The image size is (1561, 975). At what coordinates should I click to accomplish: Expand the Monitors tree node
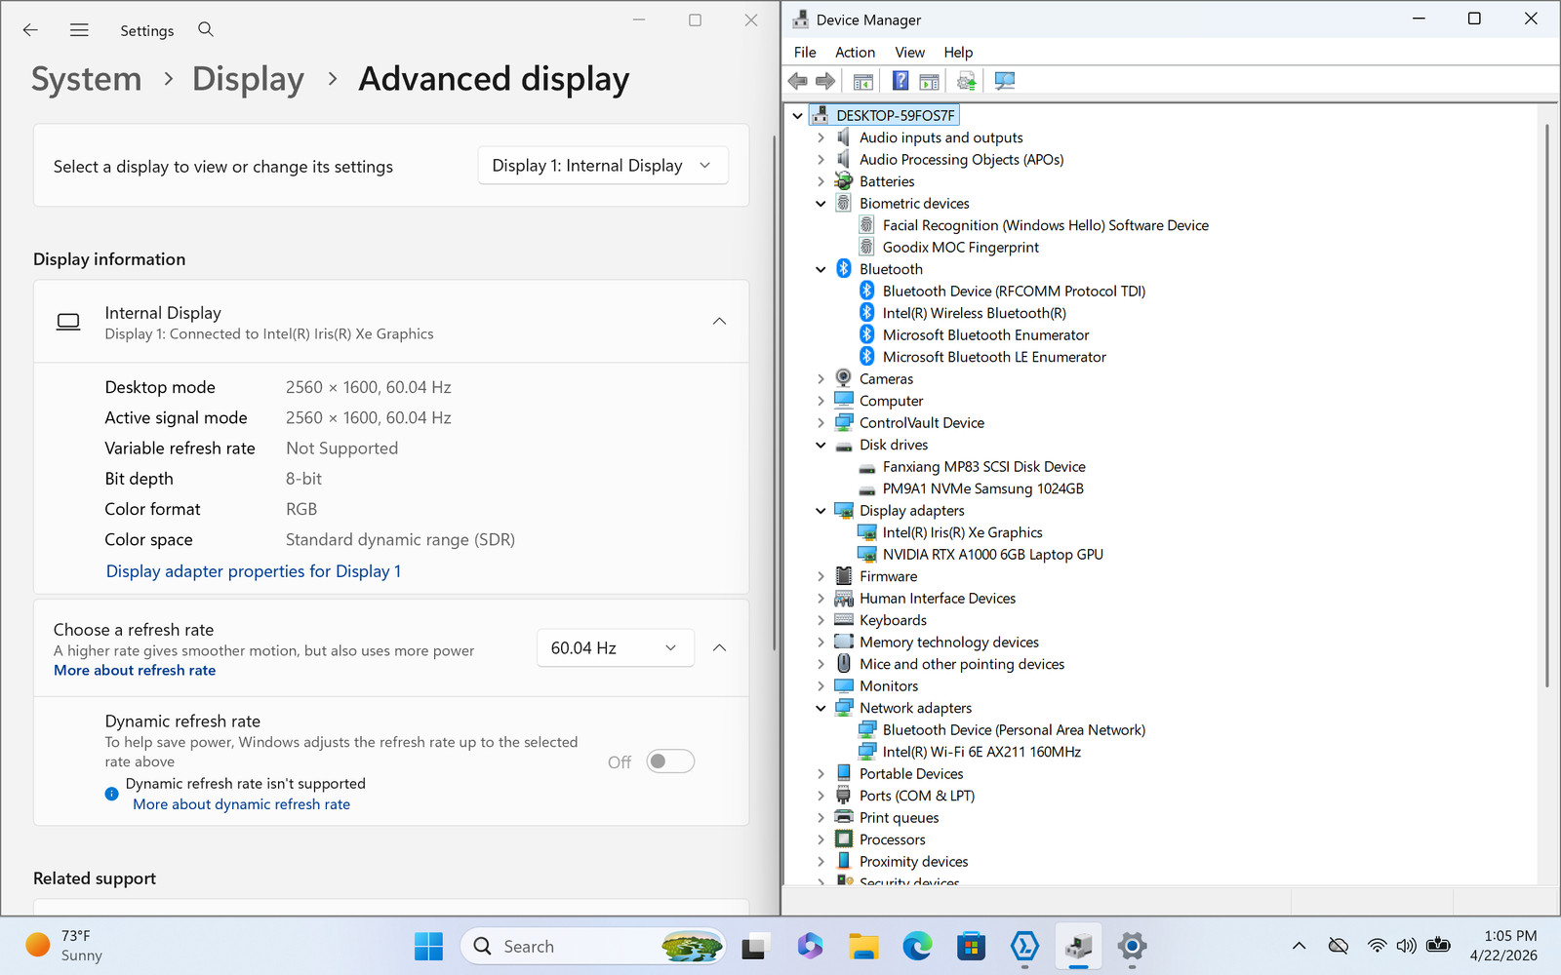(x=821, y=686)
